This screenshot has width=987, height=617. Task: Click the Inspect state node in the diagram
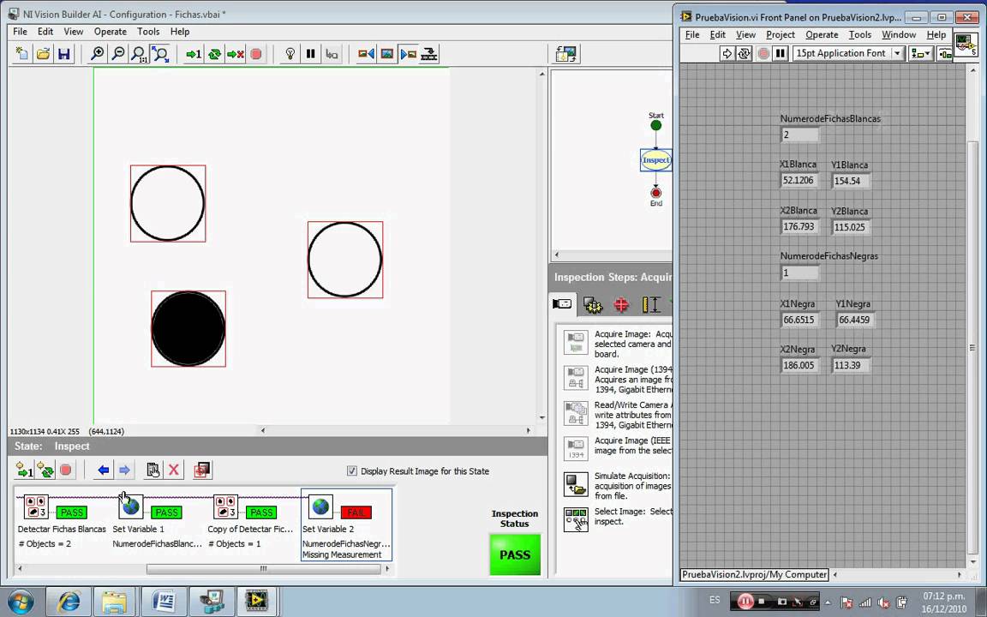[x=656, y=160]
